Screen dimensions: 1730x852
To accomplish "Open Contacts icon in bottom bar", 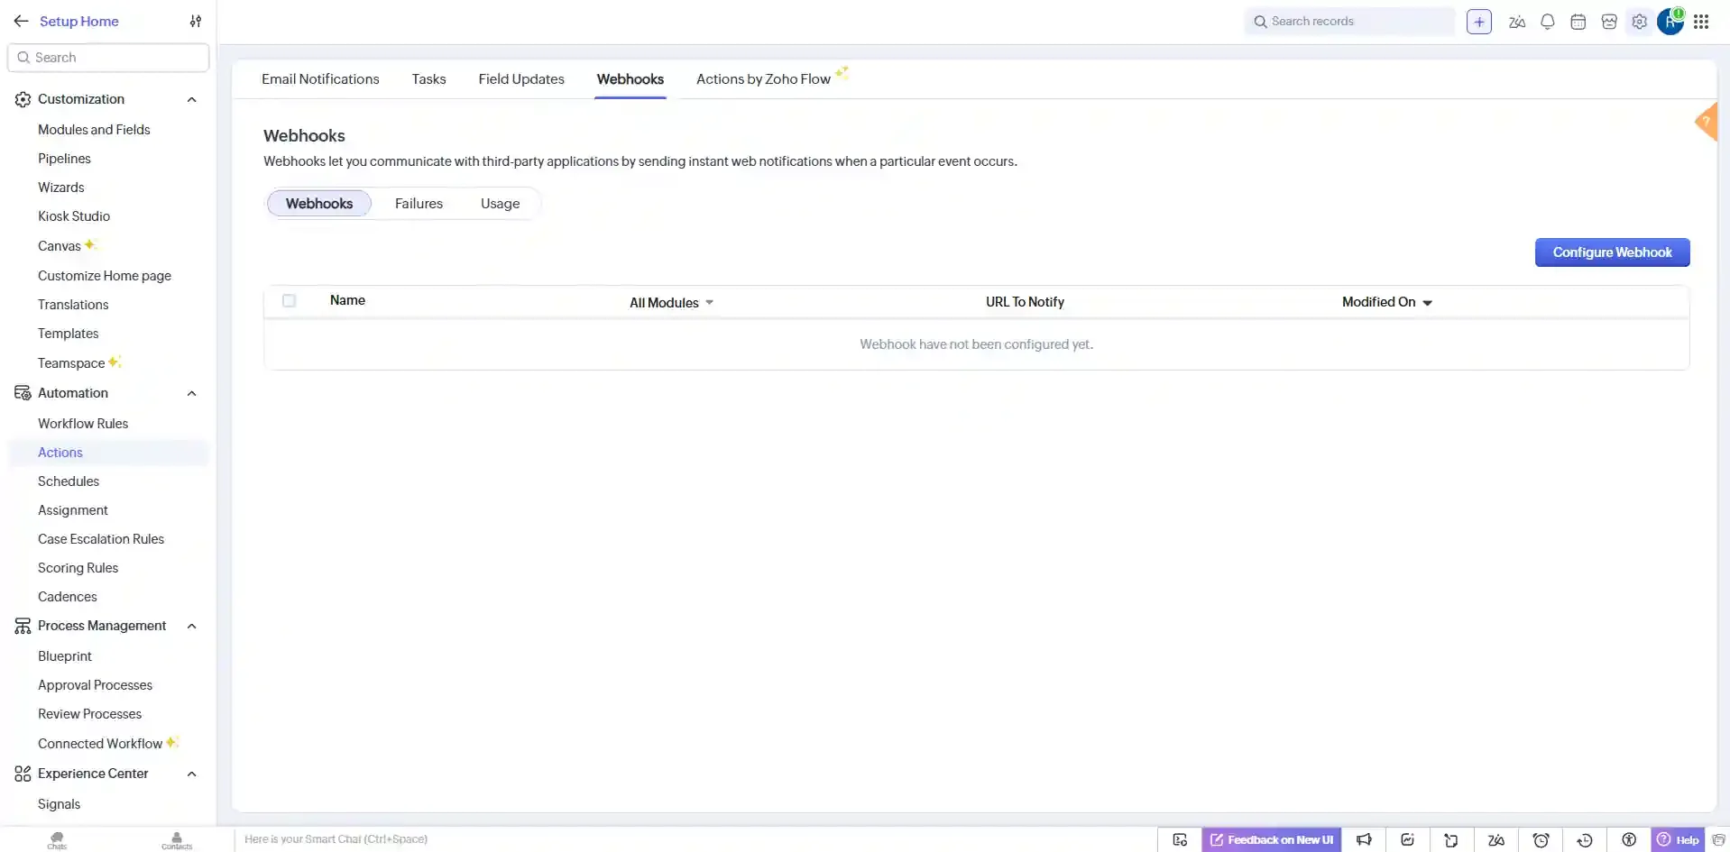I will coord(177,840).
